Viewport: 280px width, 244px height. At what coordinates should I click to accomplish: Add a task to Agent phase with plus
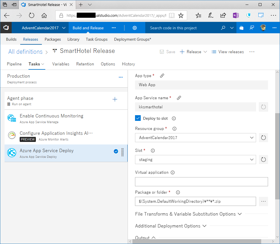point(115,99)
